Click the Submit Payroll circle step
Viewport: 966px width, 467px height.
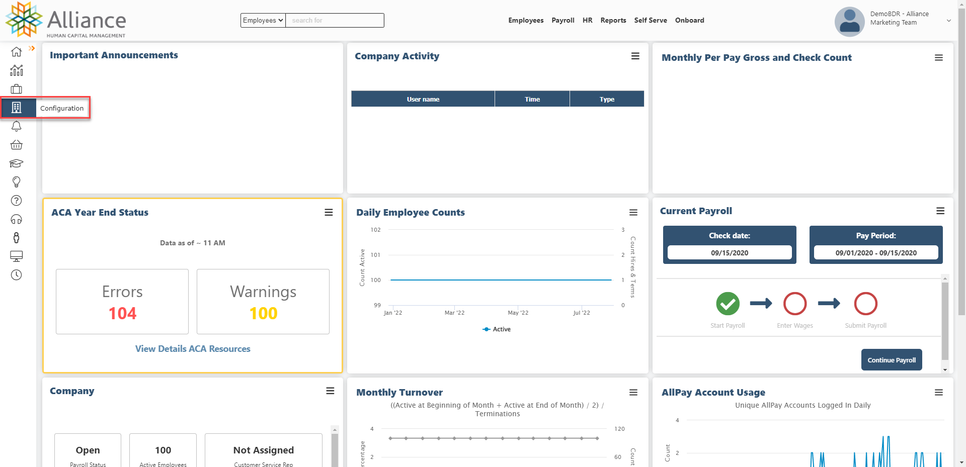coord(866,304)
